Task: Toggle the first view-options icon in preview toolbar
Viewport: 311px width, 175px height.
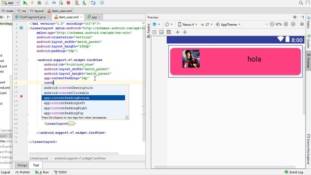Action: [155, 32]
